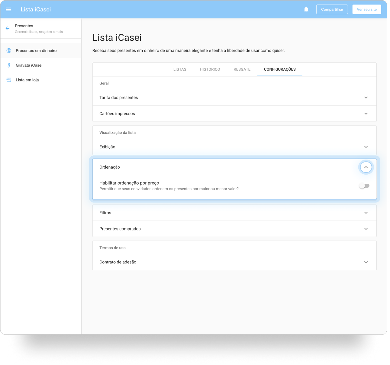The height and width of the screenshot is (365, 390).
Task: Click the Contrato de adesão label
Action: 118,262
